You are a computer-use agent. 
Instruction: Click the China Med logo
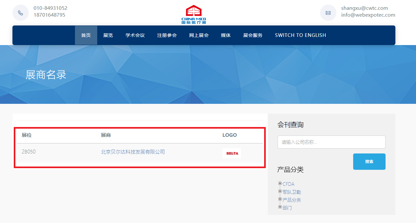pyautogui.click(x=194, y=14)
